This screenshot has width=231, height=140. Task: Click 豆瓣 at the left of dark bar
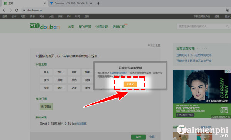pos(5,16)
